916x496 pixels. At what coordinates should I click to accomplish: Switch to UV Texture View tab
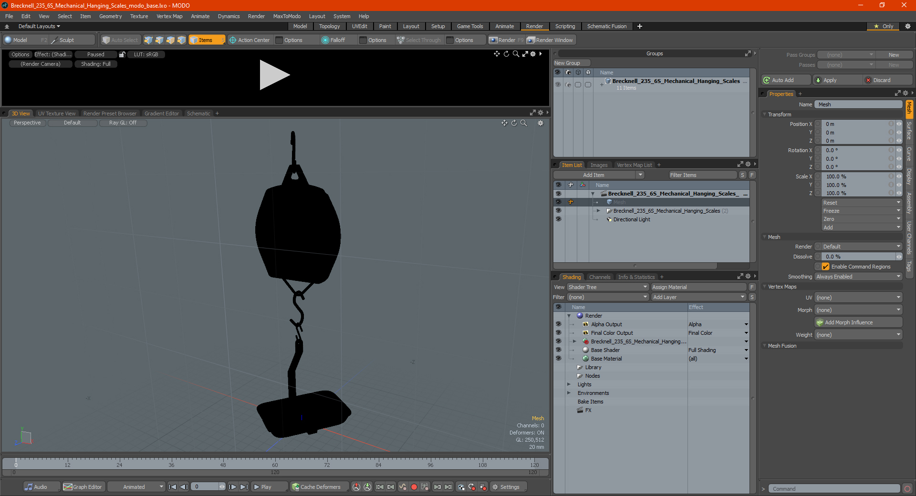coord(57,114)
